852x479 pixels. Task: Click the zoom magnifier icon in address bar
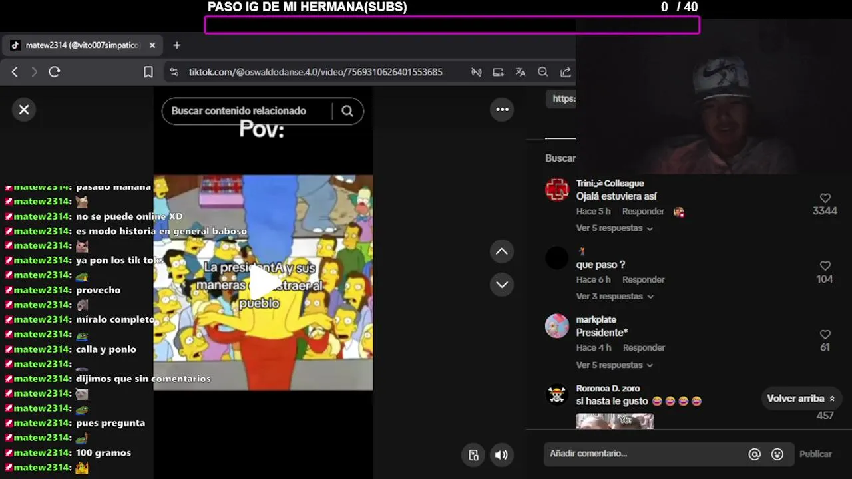[543, 72]
